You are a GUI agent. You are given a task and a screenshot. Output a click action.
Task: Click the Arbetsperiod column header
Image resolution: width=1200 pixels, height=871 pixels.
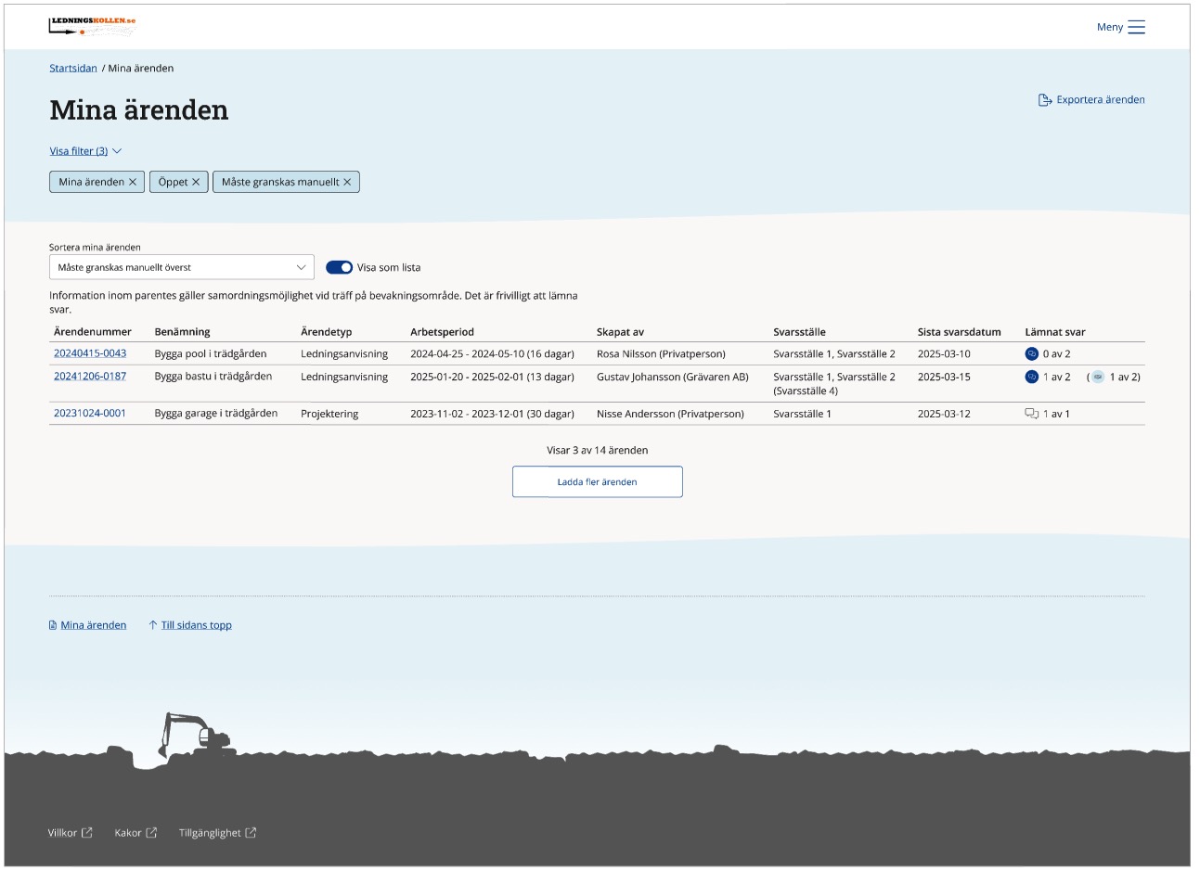tap(442, 332)
